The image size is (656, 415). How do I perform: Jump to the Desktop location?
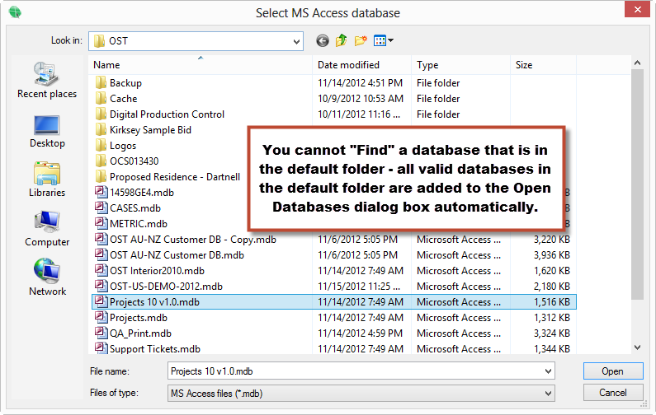pyautogui.click(x=47, y=132)
